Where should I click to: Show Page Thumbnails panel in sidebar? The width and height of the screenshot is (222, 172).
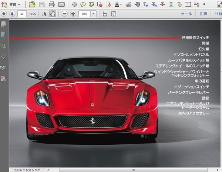pos(3,24)
